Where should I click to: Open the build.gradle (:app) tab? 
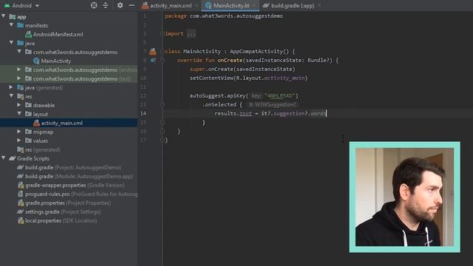[x=291, y=5]
